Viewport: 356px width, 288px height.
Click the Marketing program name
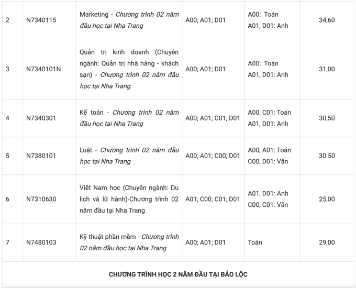pos(128,20)
